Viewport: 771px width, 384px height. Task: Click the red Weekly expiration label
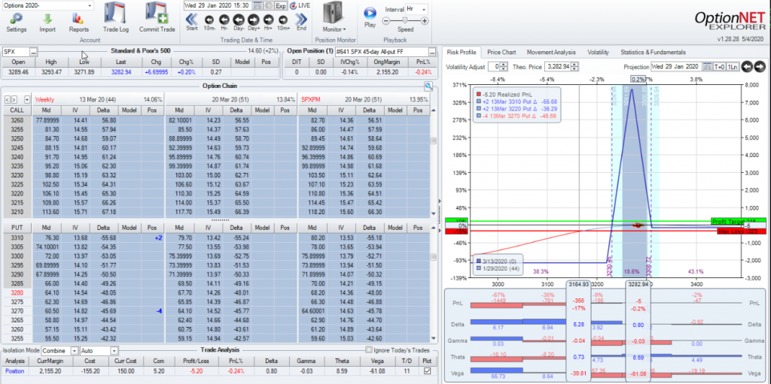tap(44, 99)
